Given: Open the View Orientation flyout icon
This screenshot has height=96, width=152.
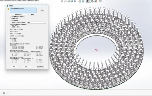Looking at the screenshot, I should click(80, 1).
